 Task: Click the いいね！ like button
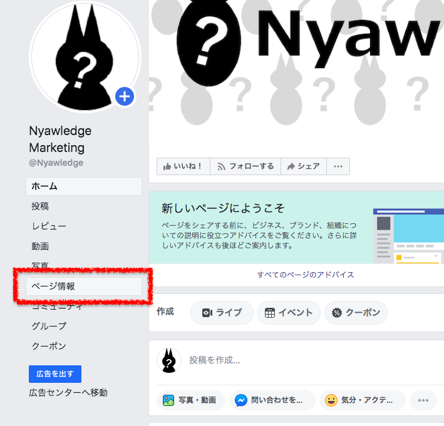[183, 166]
